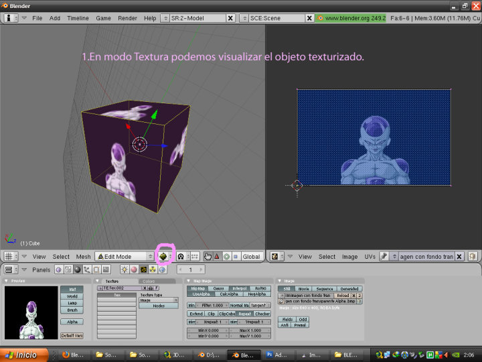Toggle the Interpol option
The width and height of the screenshot is (482, 362).
click(240, 288)
